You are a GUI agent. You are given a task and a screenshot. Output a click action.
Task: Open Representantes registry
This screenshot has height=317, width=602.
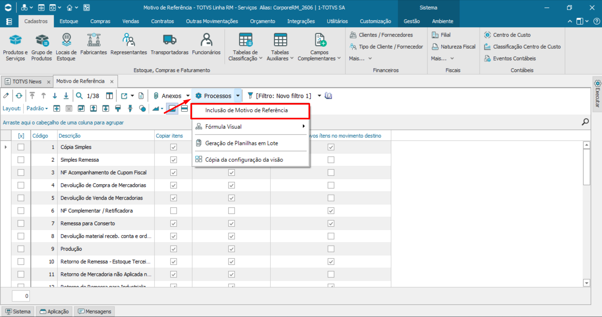tap(129, 44)
